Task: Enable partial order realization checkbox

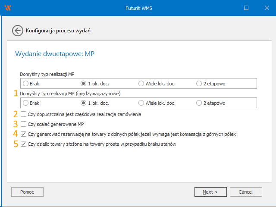Action: (x=23, y=114)
